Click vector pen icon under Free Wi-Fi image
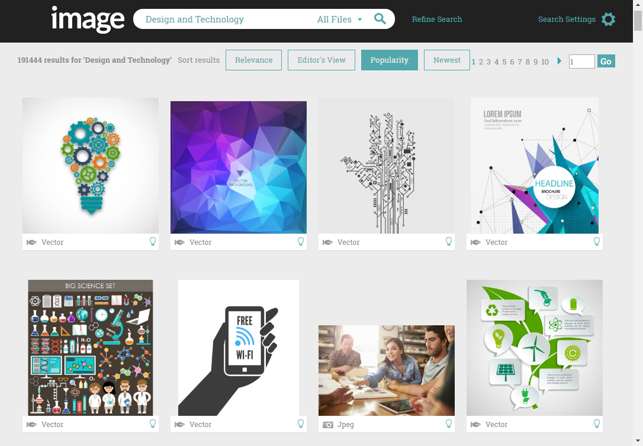This screenshot has width=643, height=446. 179,425
